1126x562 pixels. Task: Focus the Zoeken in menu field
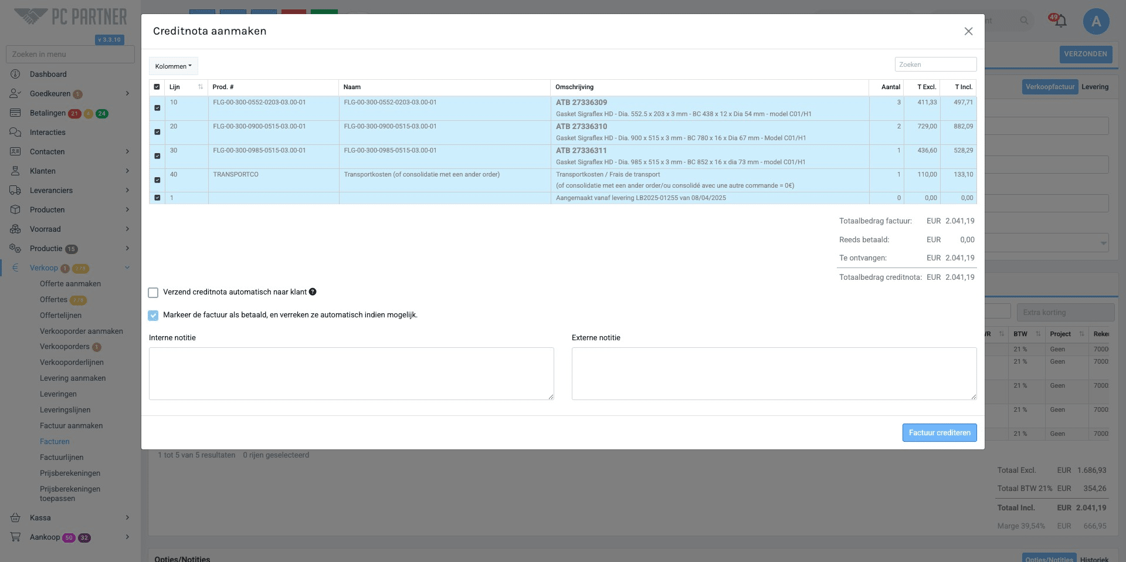(x=70, y=54)
